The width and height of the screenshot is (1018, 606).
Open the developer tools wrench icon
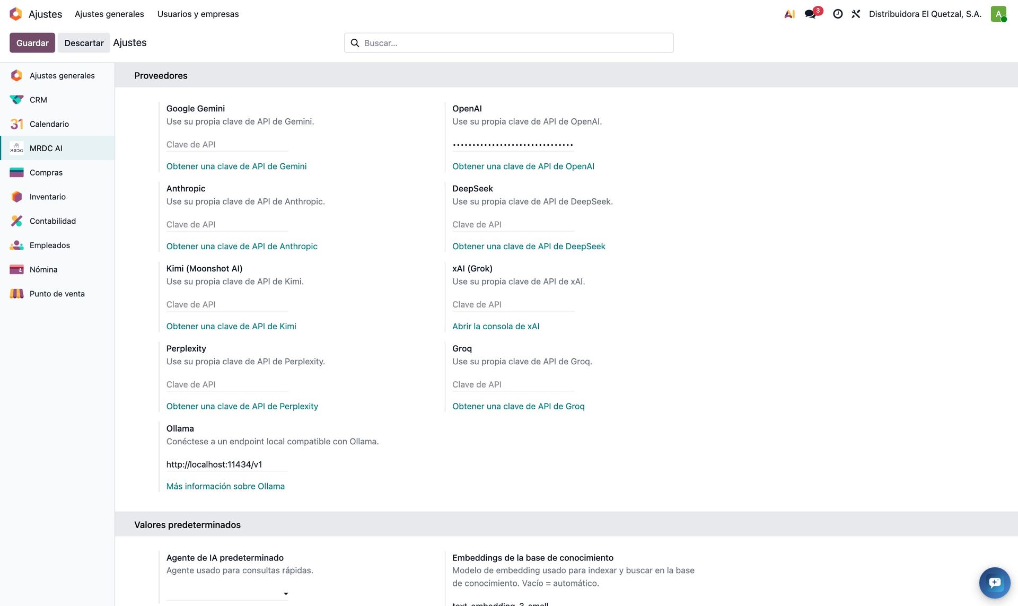[x=856, y=14]
